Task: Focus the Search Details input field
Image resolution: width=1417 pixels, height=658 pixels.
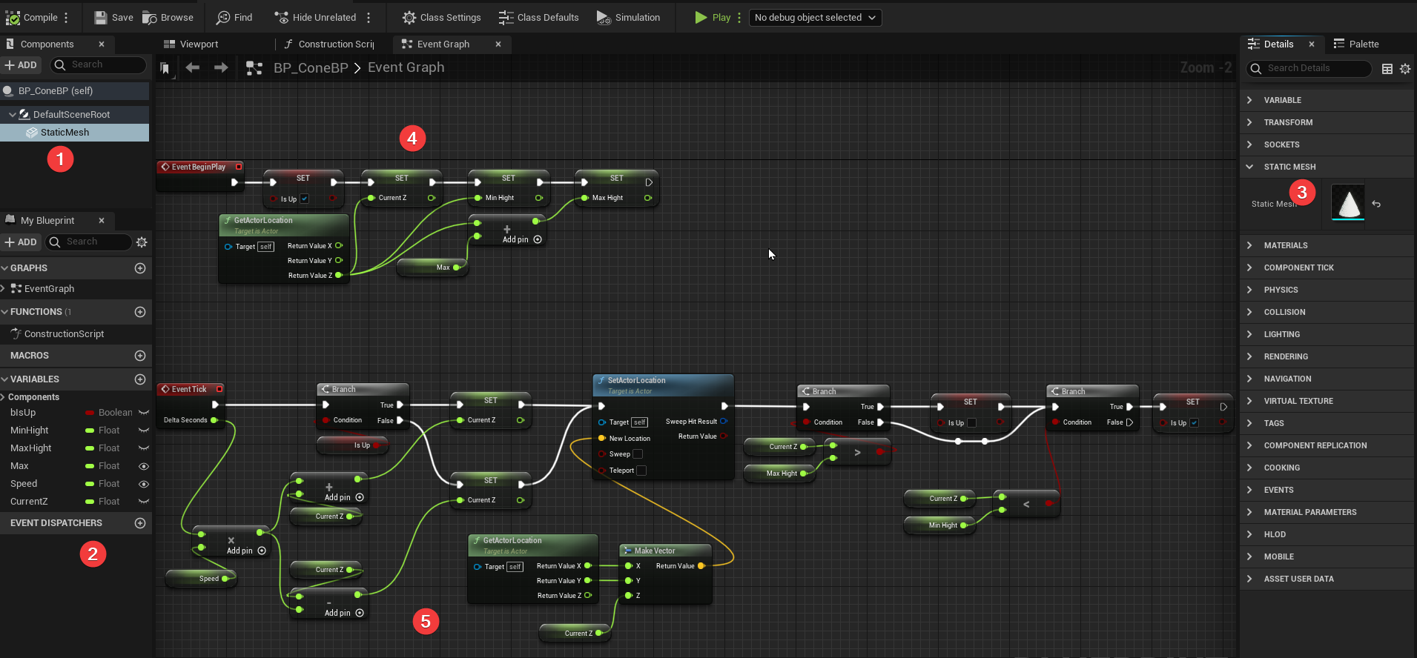Action: (x=1309, y=69)
